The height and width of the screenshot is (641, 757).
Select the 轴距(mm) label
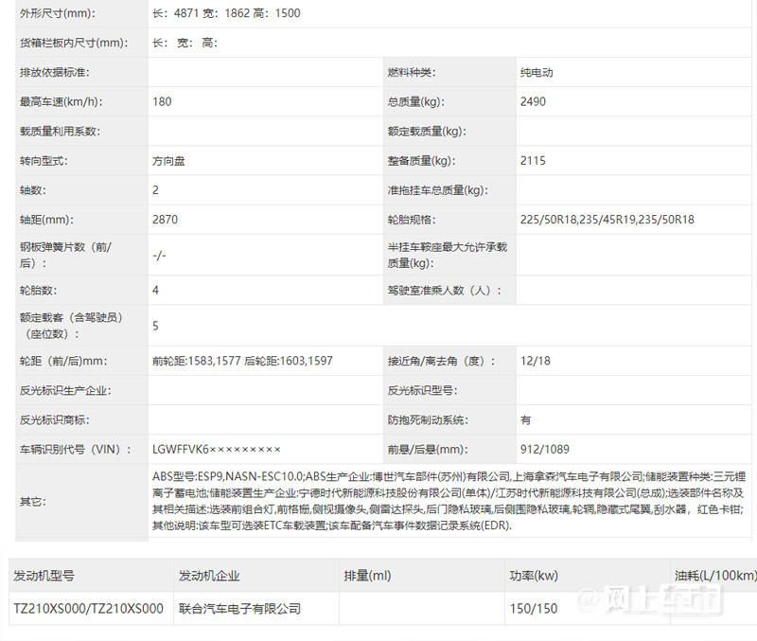(46, 220)
